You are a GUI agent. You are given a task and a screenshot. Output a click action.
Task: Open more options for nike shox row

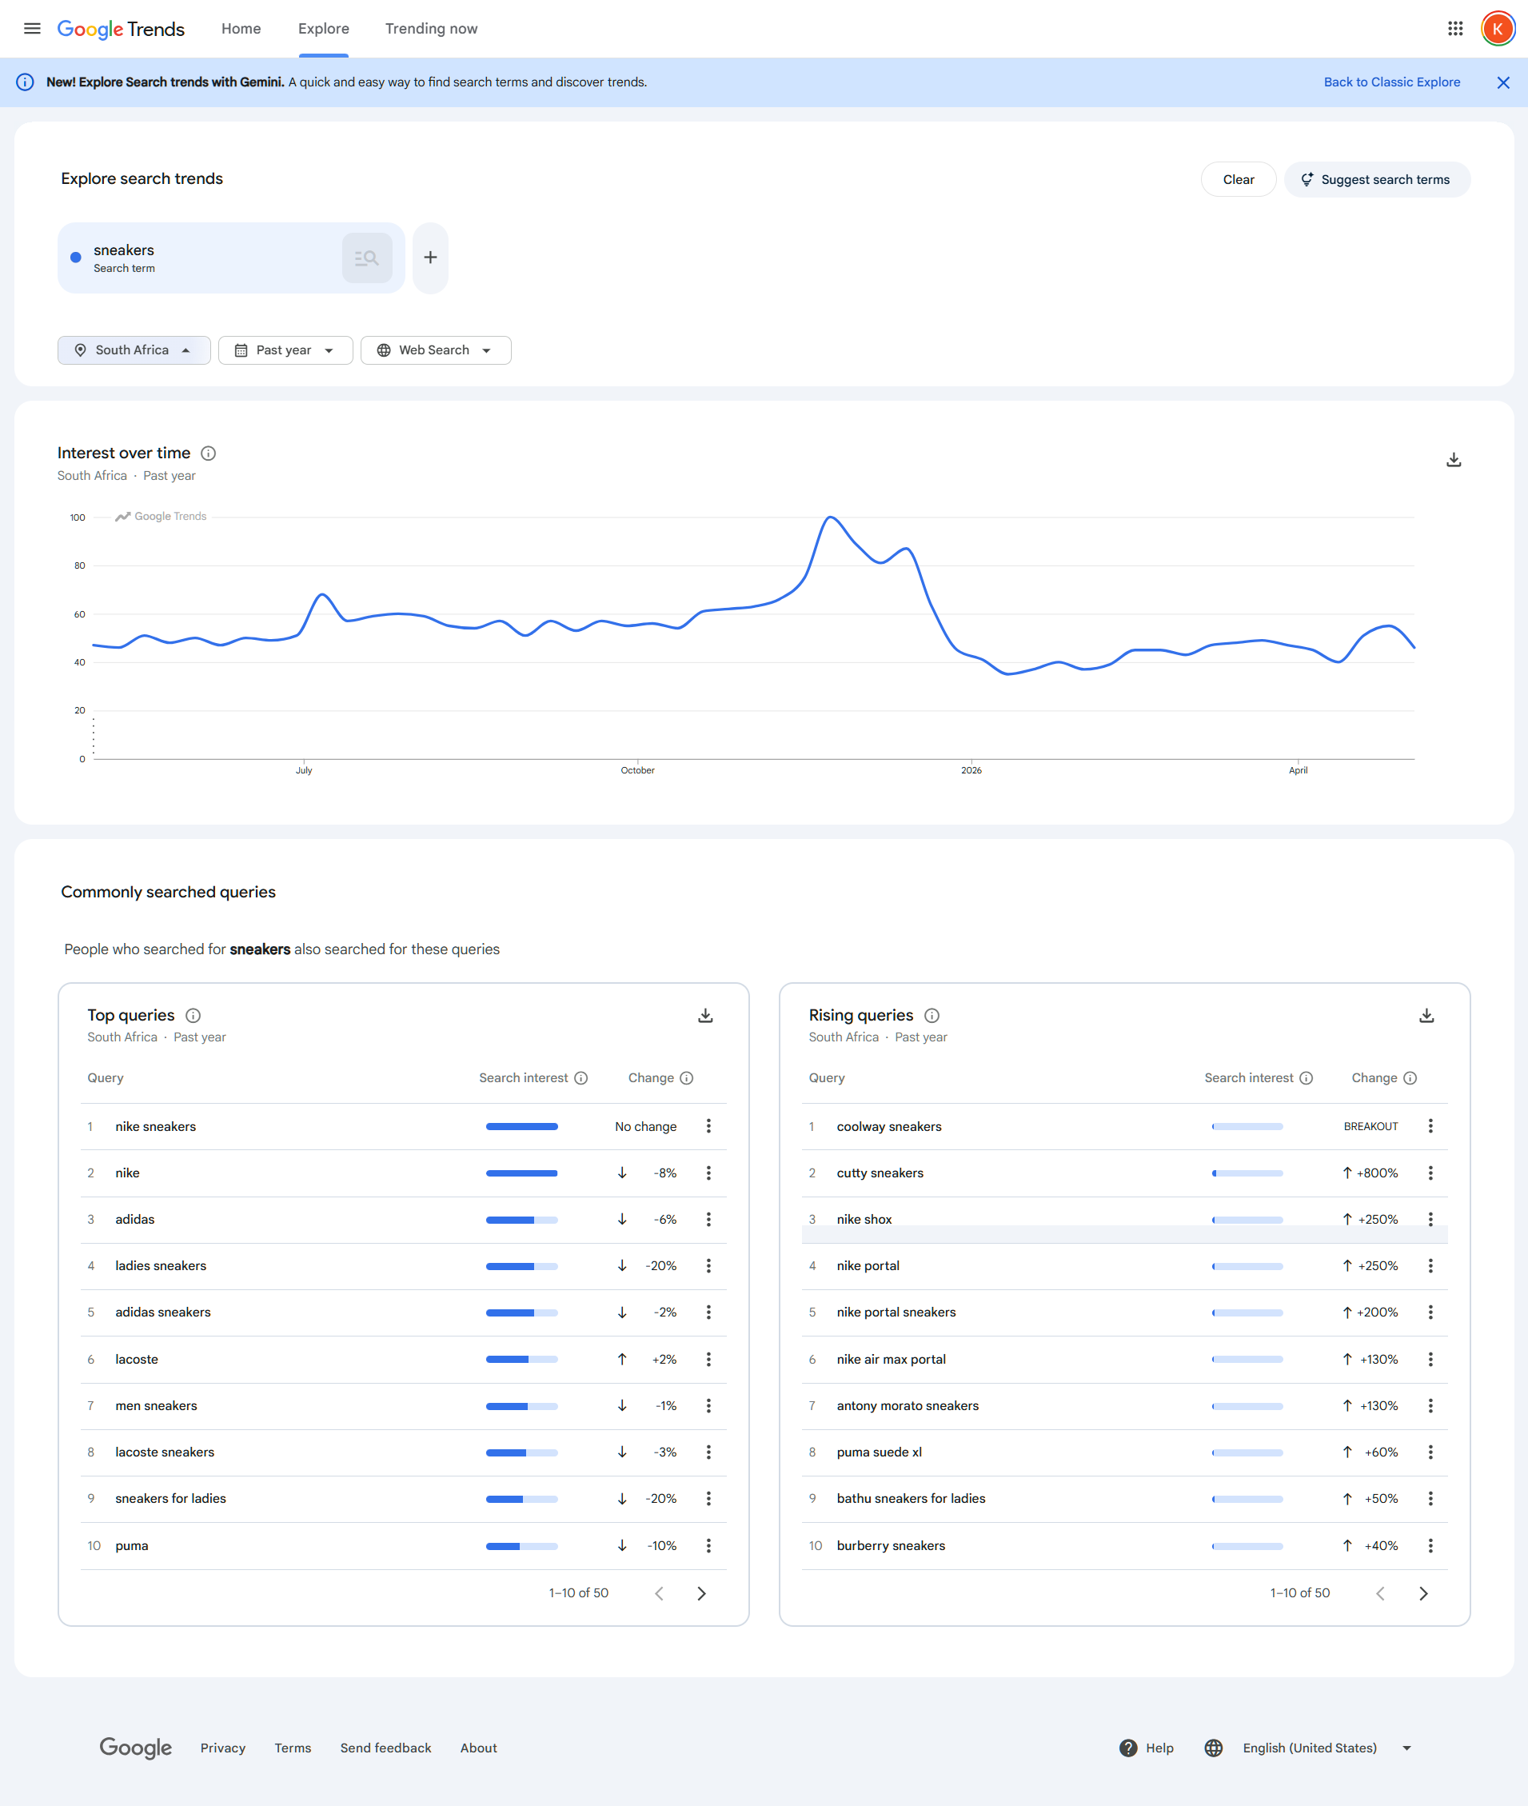[x=1430, y=1218]
